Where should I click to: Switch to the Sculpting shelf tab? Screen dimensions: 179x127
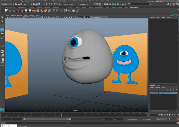(x=31, y=8)
